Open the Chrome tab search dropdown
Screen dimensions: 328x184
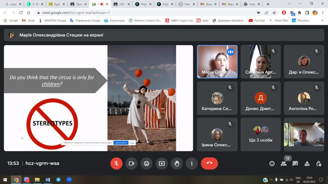tap(289, 4)
